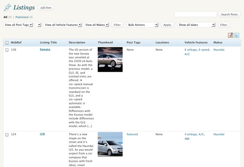Click the Sonata car thumbnail
The width and height of the screenshot is (244, 167).
tap(110, 60)
